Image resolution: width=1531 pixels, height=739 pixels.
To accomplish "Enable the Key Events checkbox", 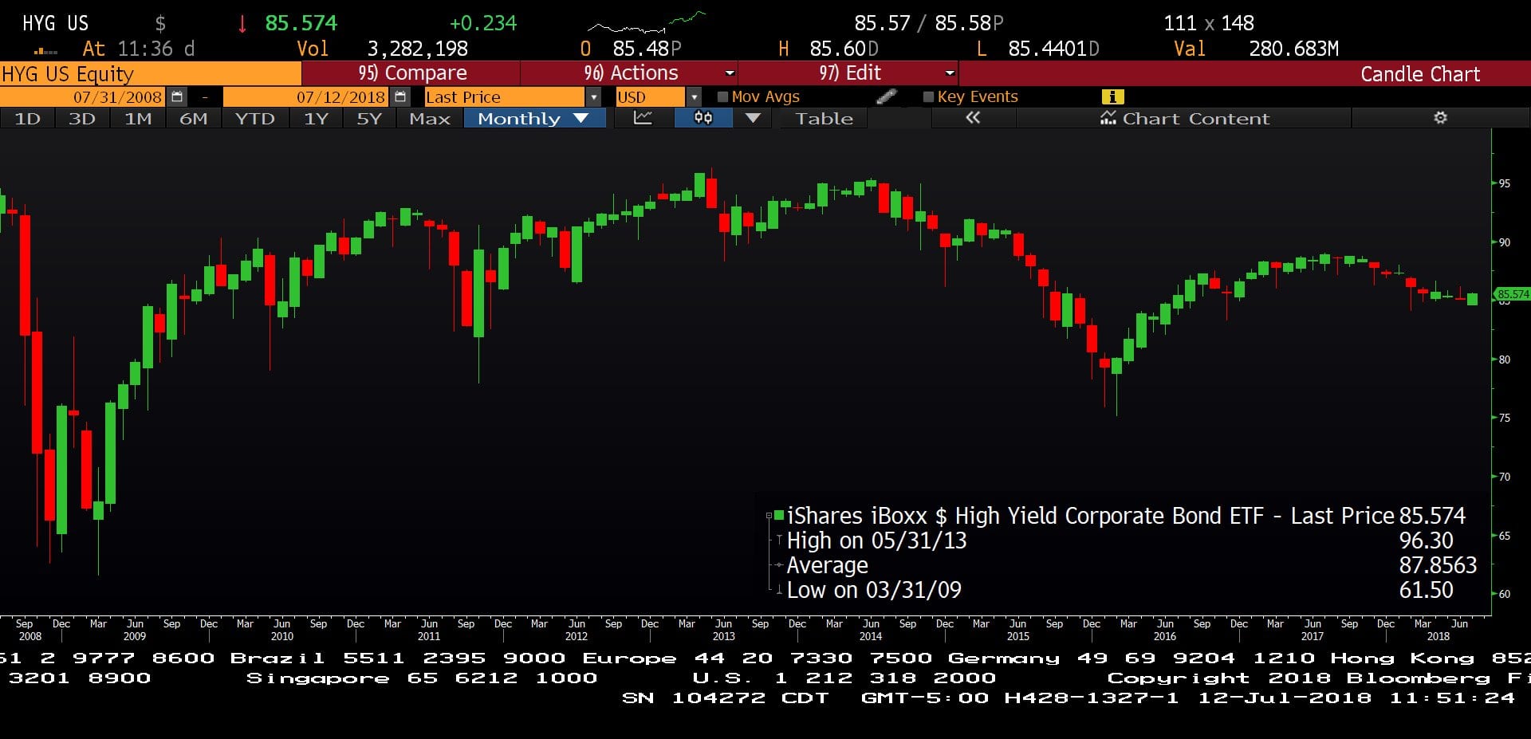I will tap(928, 97).
